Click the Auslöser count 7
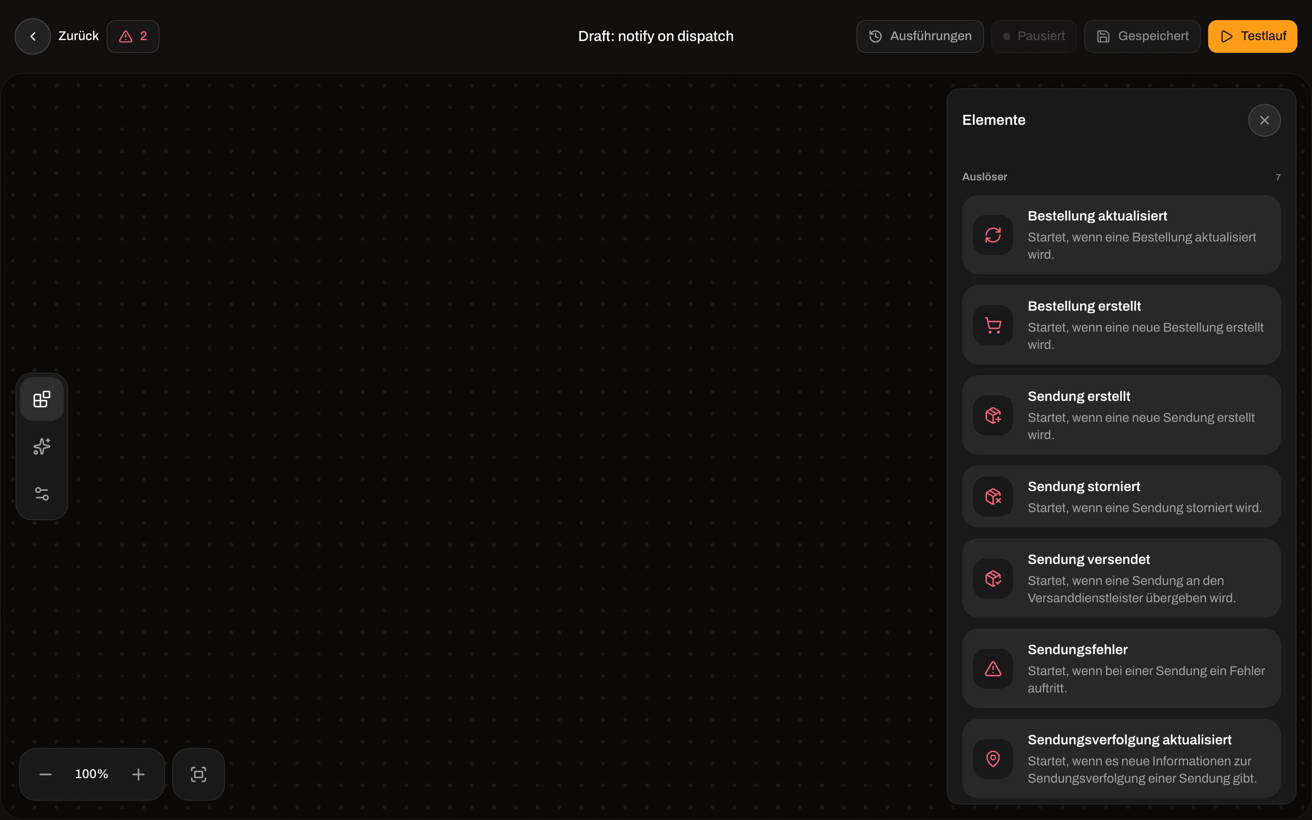 (x=1278, y=177)
